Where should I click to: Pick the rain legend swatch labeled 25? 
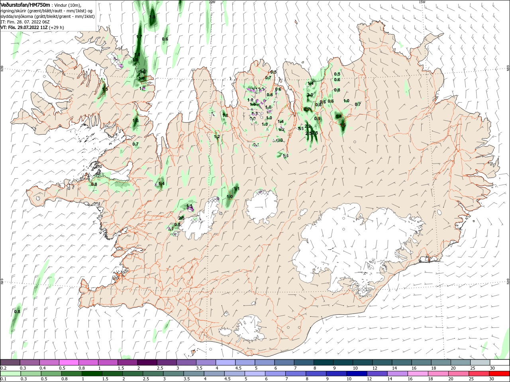[x=479, y=374]
